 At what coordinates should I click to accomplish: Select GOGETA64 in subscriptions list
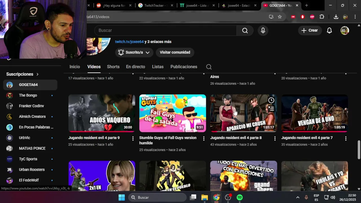pyautogui.click(x=30, y=85)
